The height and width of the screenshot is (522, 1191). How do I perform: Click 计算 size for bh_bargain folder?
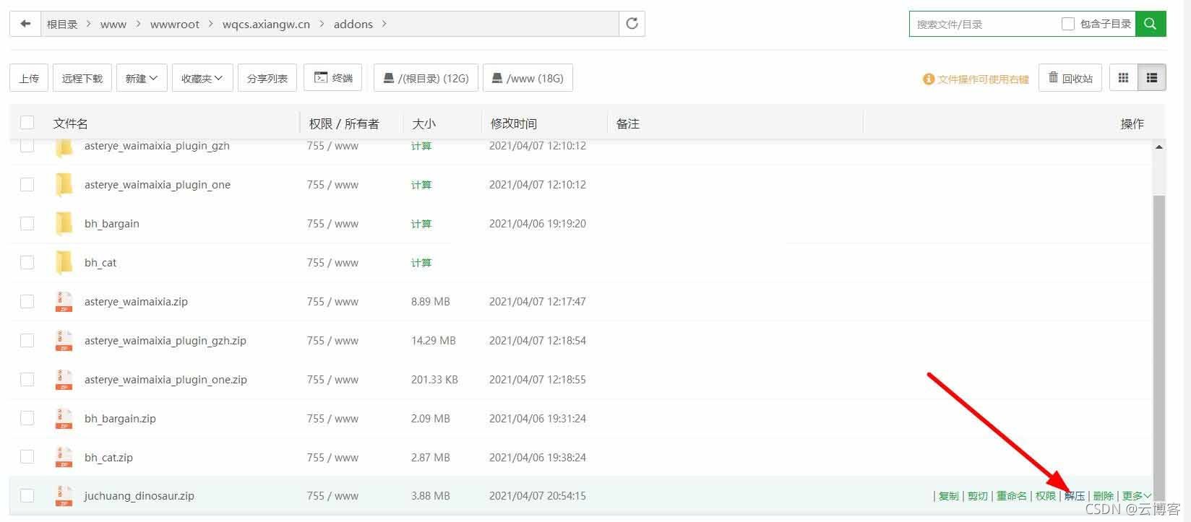pyautogui.click(x=421, y=224)
